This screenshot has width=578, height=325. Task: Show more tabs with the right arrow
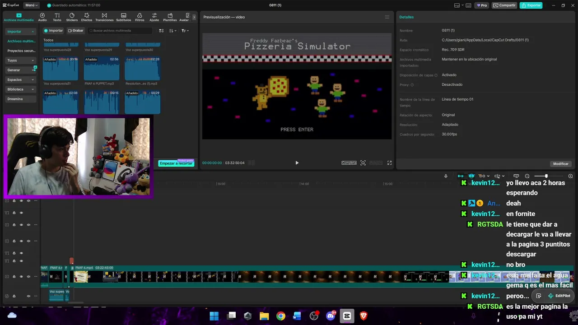(x=194, y=17)
